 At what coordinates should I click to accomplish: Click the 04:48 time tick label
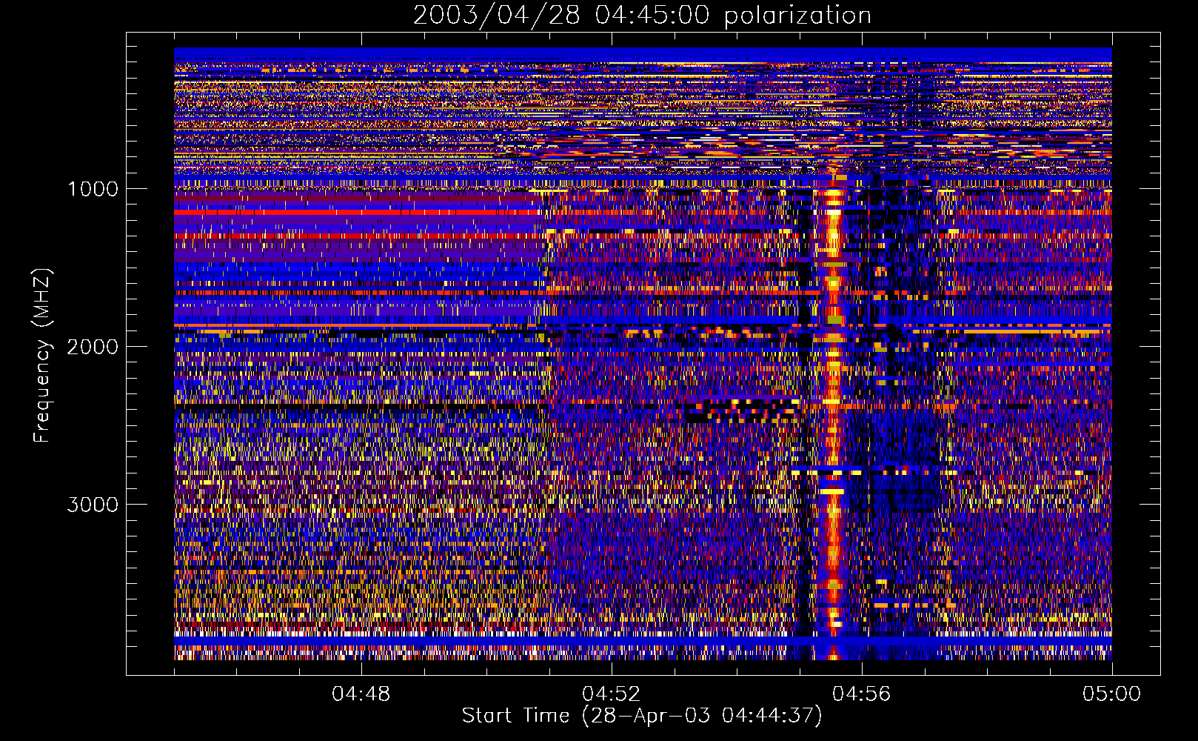(361, 694)
